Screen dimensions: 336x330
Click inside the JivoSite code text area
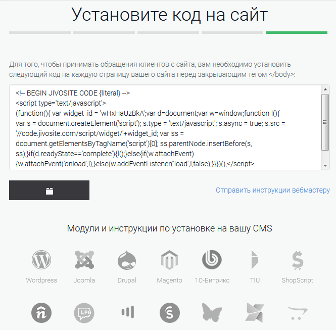165,127
